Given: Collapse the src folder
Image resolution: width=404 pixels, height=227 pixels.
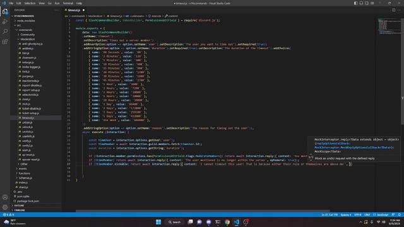Looking at the screenshot, I should pos(18,25).
